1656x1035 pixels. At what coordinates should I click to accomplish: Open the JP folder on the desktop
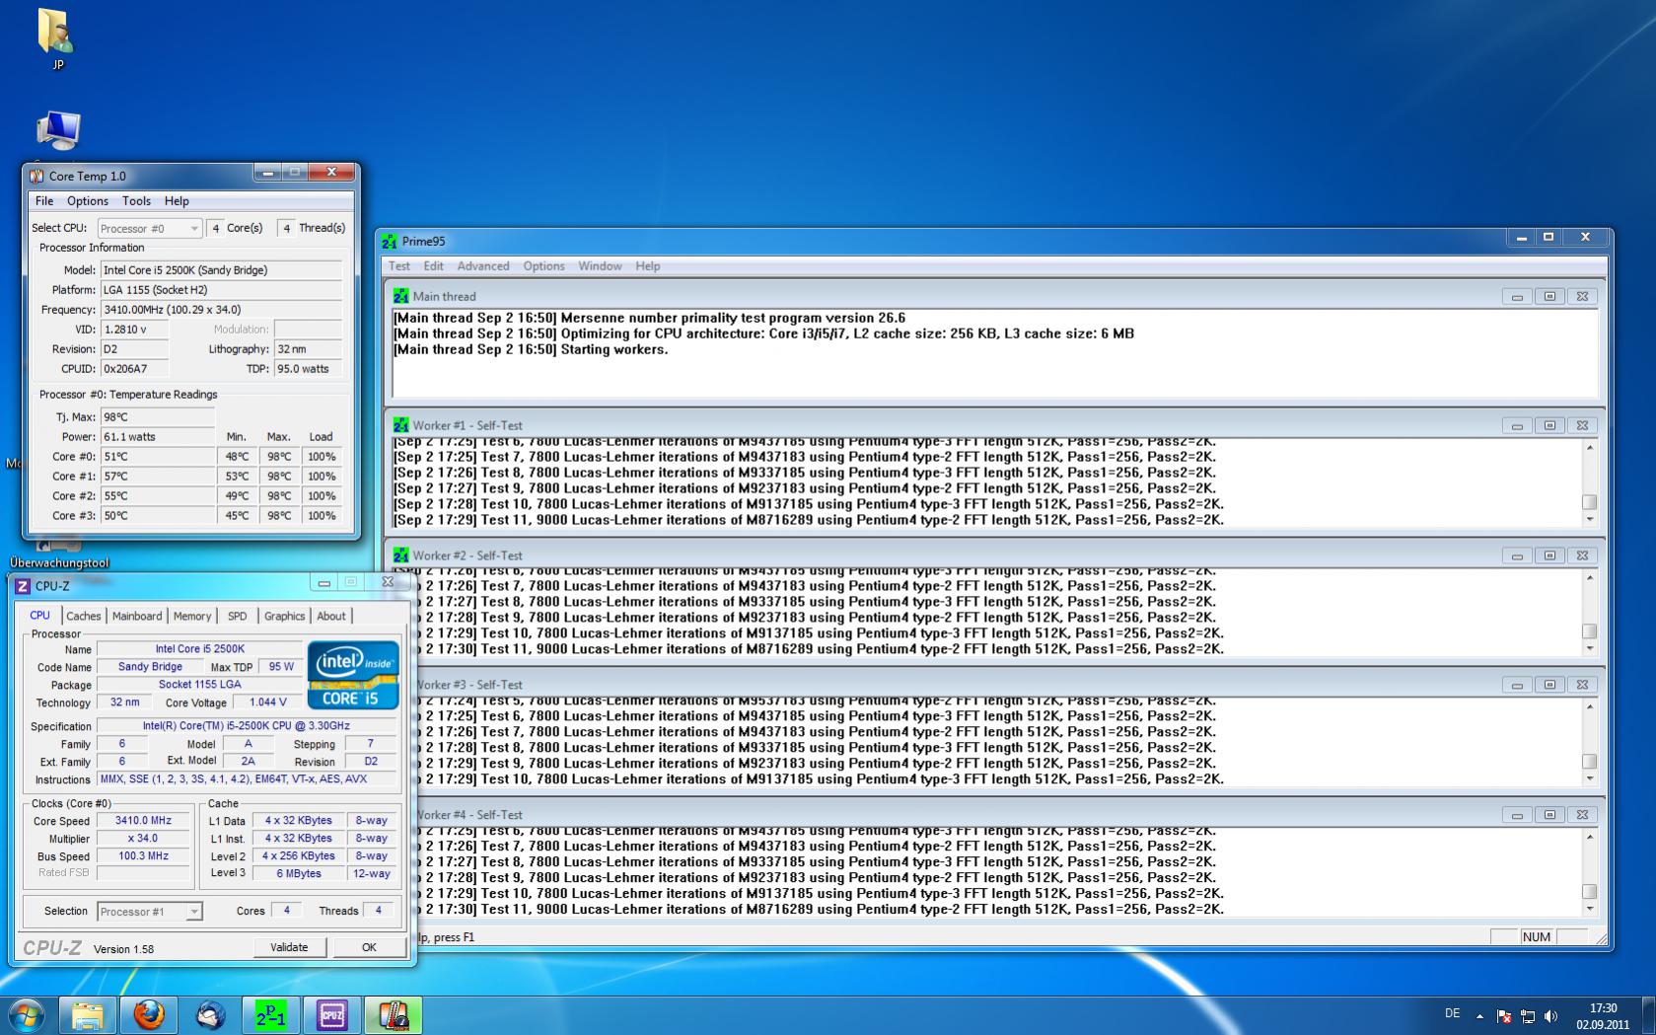(x=57, y=39)
